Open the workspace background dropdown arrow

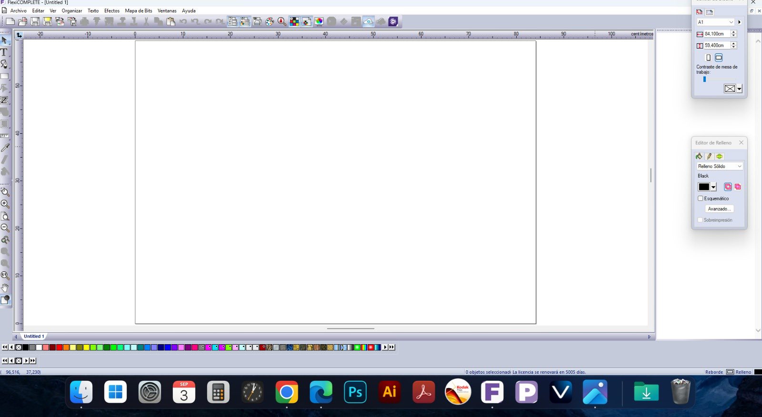coord(739,89)
